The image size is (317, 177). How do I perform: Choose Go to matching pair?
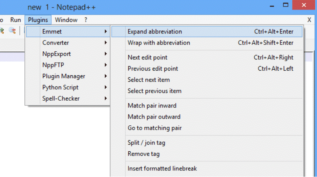(x=207, y=128)
